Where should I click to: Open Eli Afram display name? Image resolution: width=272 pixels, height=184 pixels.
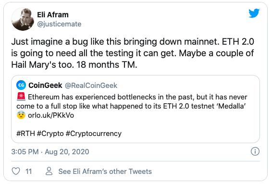(x=53, y=15)
